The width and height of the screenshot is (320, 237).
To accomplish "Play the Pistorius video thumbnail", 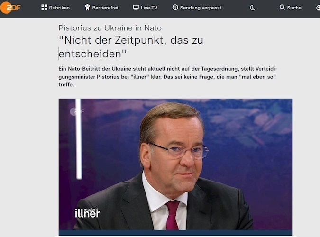I will pos(175,164).
